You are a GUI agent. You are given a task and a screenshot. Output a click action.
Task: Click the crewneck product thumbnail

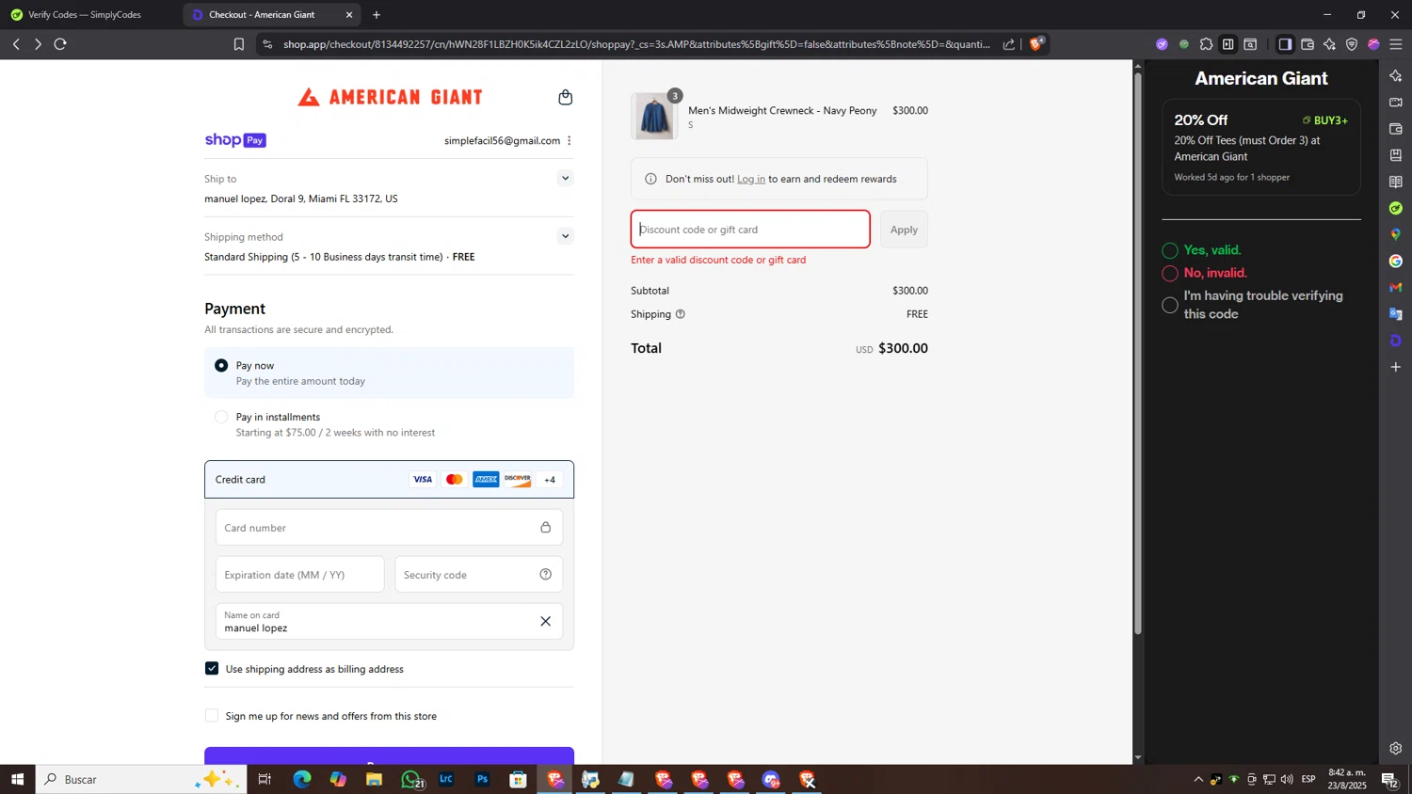(654, 117)
